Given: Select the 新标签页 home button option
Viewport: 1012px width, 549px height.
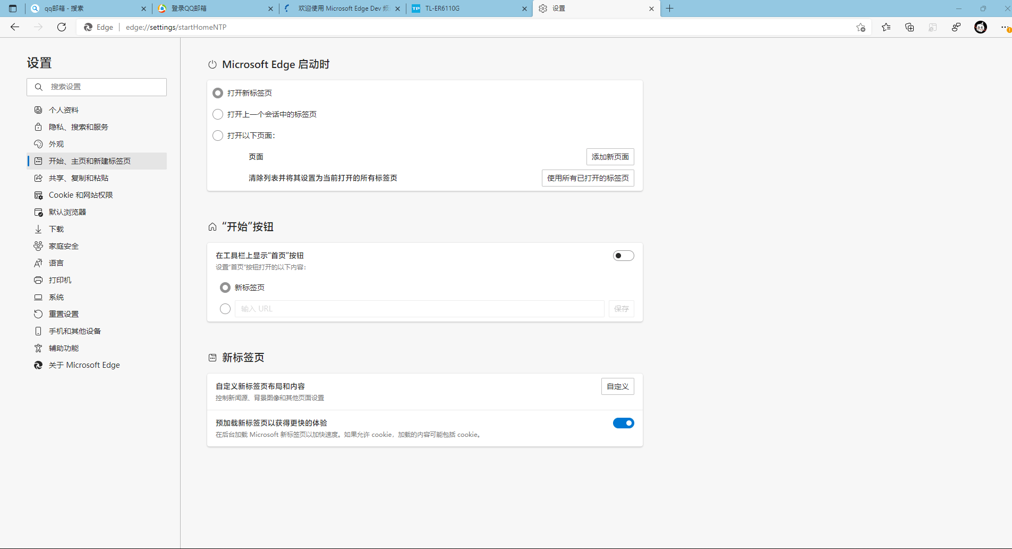Looking at the screenshot, I should pos(225,288).
